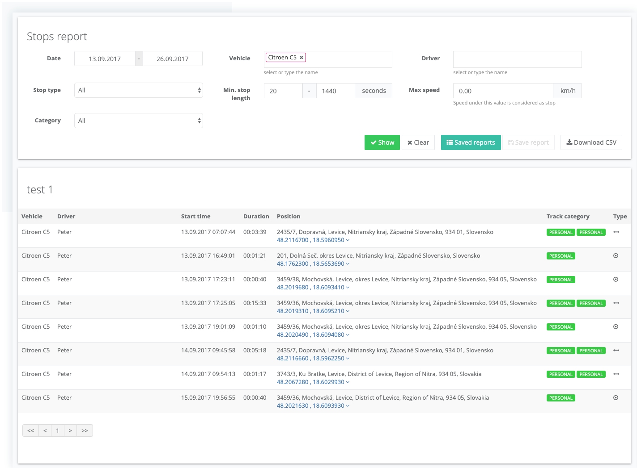Download the report as CSV
This screenshot has height=468, width=637.
coord(591,142)
